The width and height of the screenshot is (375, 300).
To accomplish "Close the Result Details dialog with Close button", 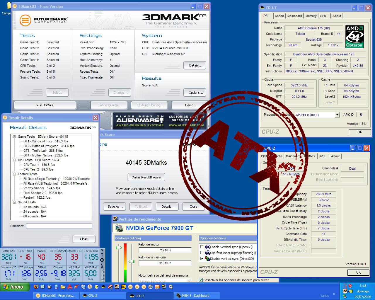I will click(x=84, y=239).
